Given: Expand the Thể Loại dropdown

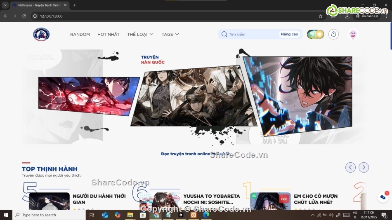Looking at the screenshot, I should [x=140, y=34].
